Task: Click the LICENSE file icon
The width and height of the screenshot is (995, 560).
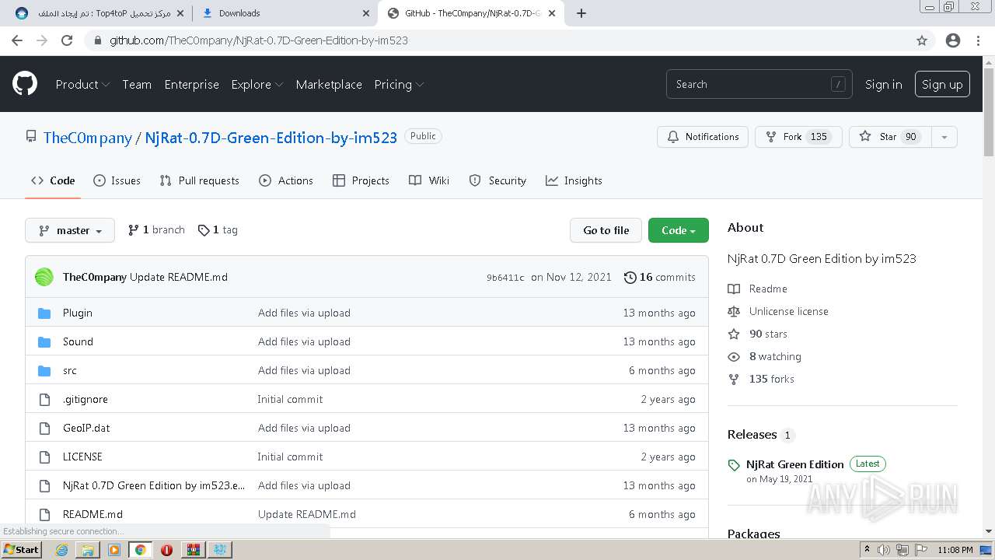Action: 44,457
